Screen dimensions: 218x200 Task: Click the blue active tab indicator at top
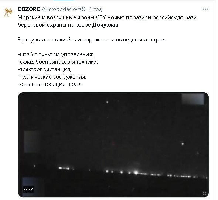coord(64,0)
